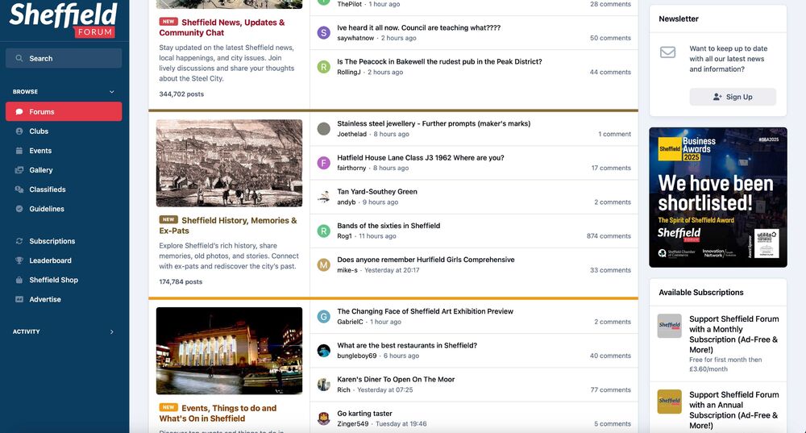This screenshot has width=806, height=433.
Task: Go to Clubs in sidebar
Action: point(39,131)
